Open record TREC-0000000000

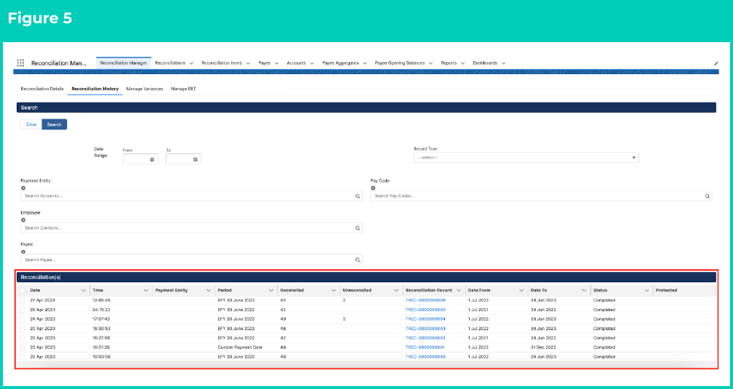[x=425, y=357]
